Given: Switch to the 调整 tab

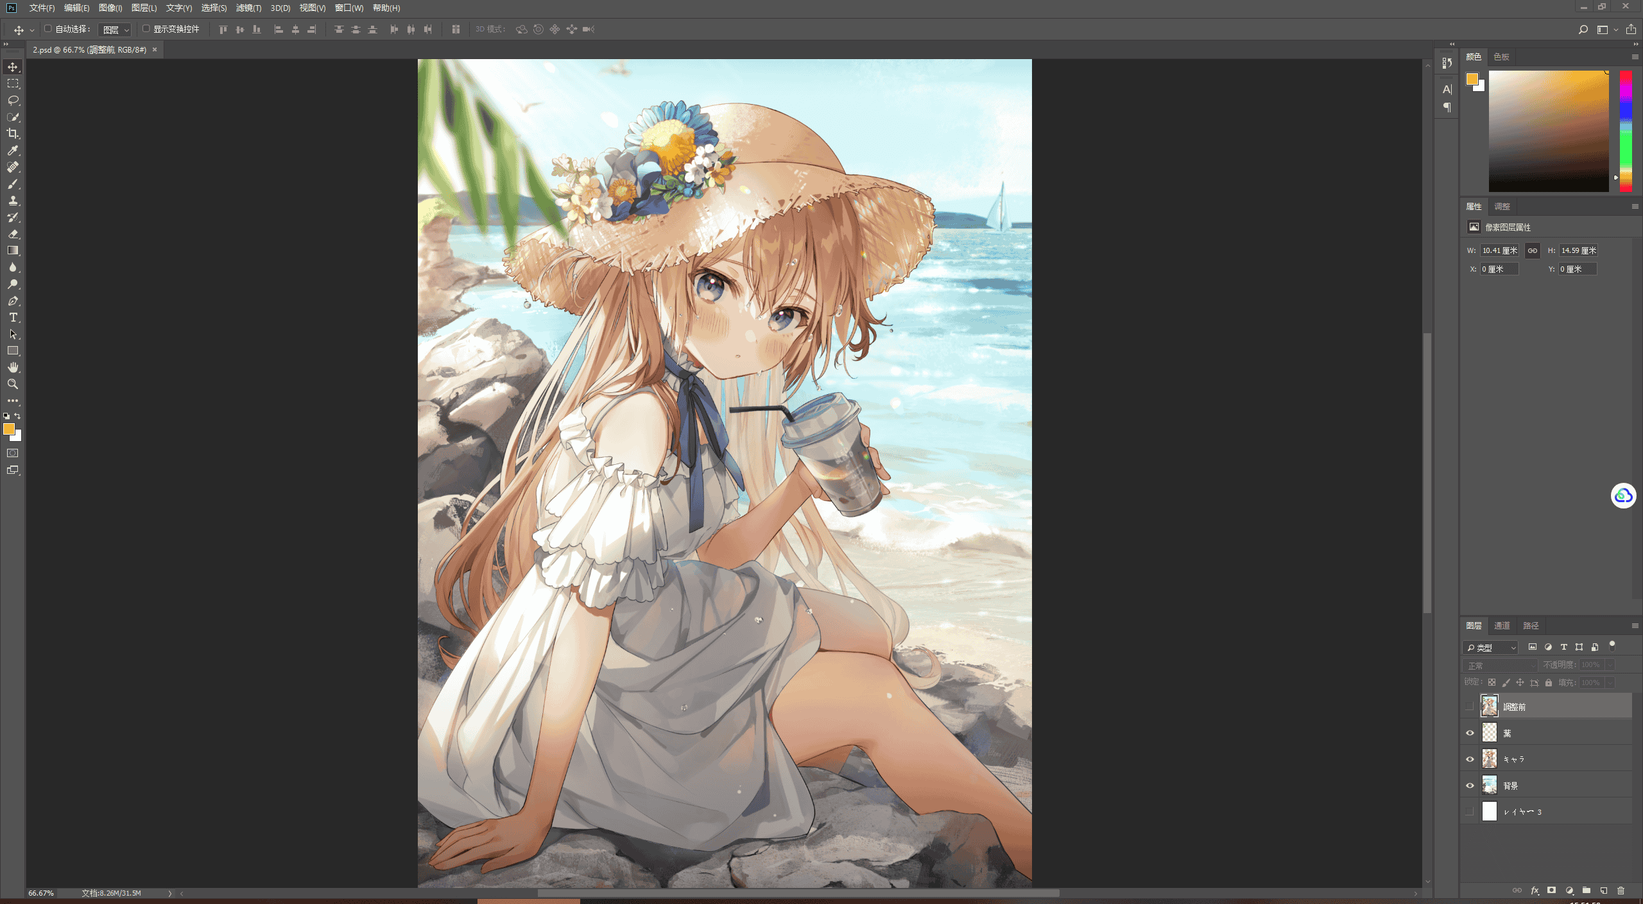Looking at the screenshot, I should point(1502,206).
